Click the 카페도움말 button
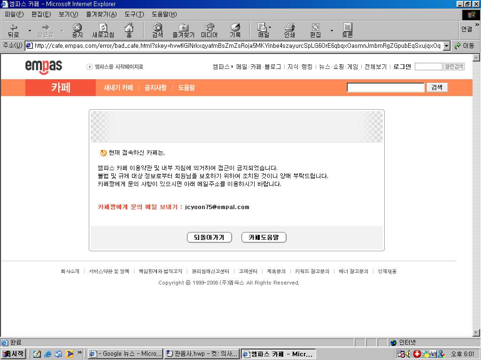Viewport: 481px width, 360px height. click(264, 237)
